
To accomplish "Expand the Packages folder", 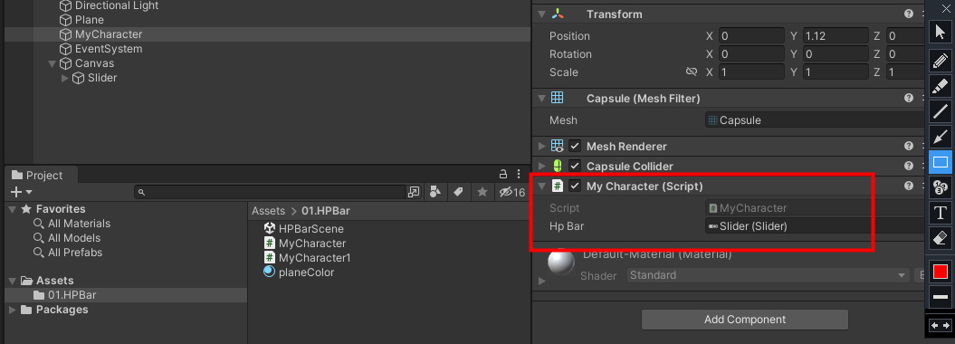I will (x=12, y=310).
